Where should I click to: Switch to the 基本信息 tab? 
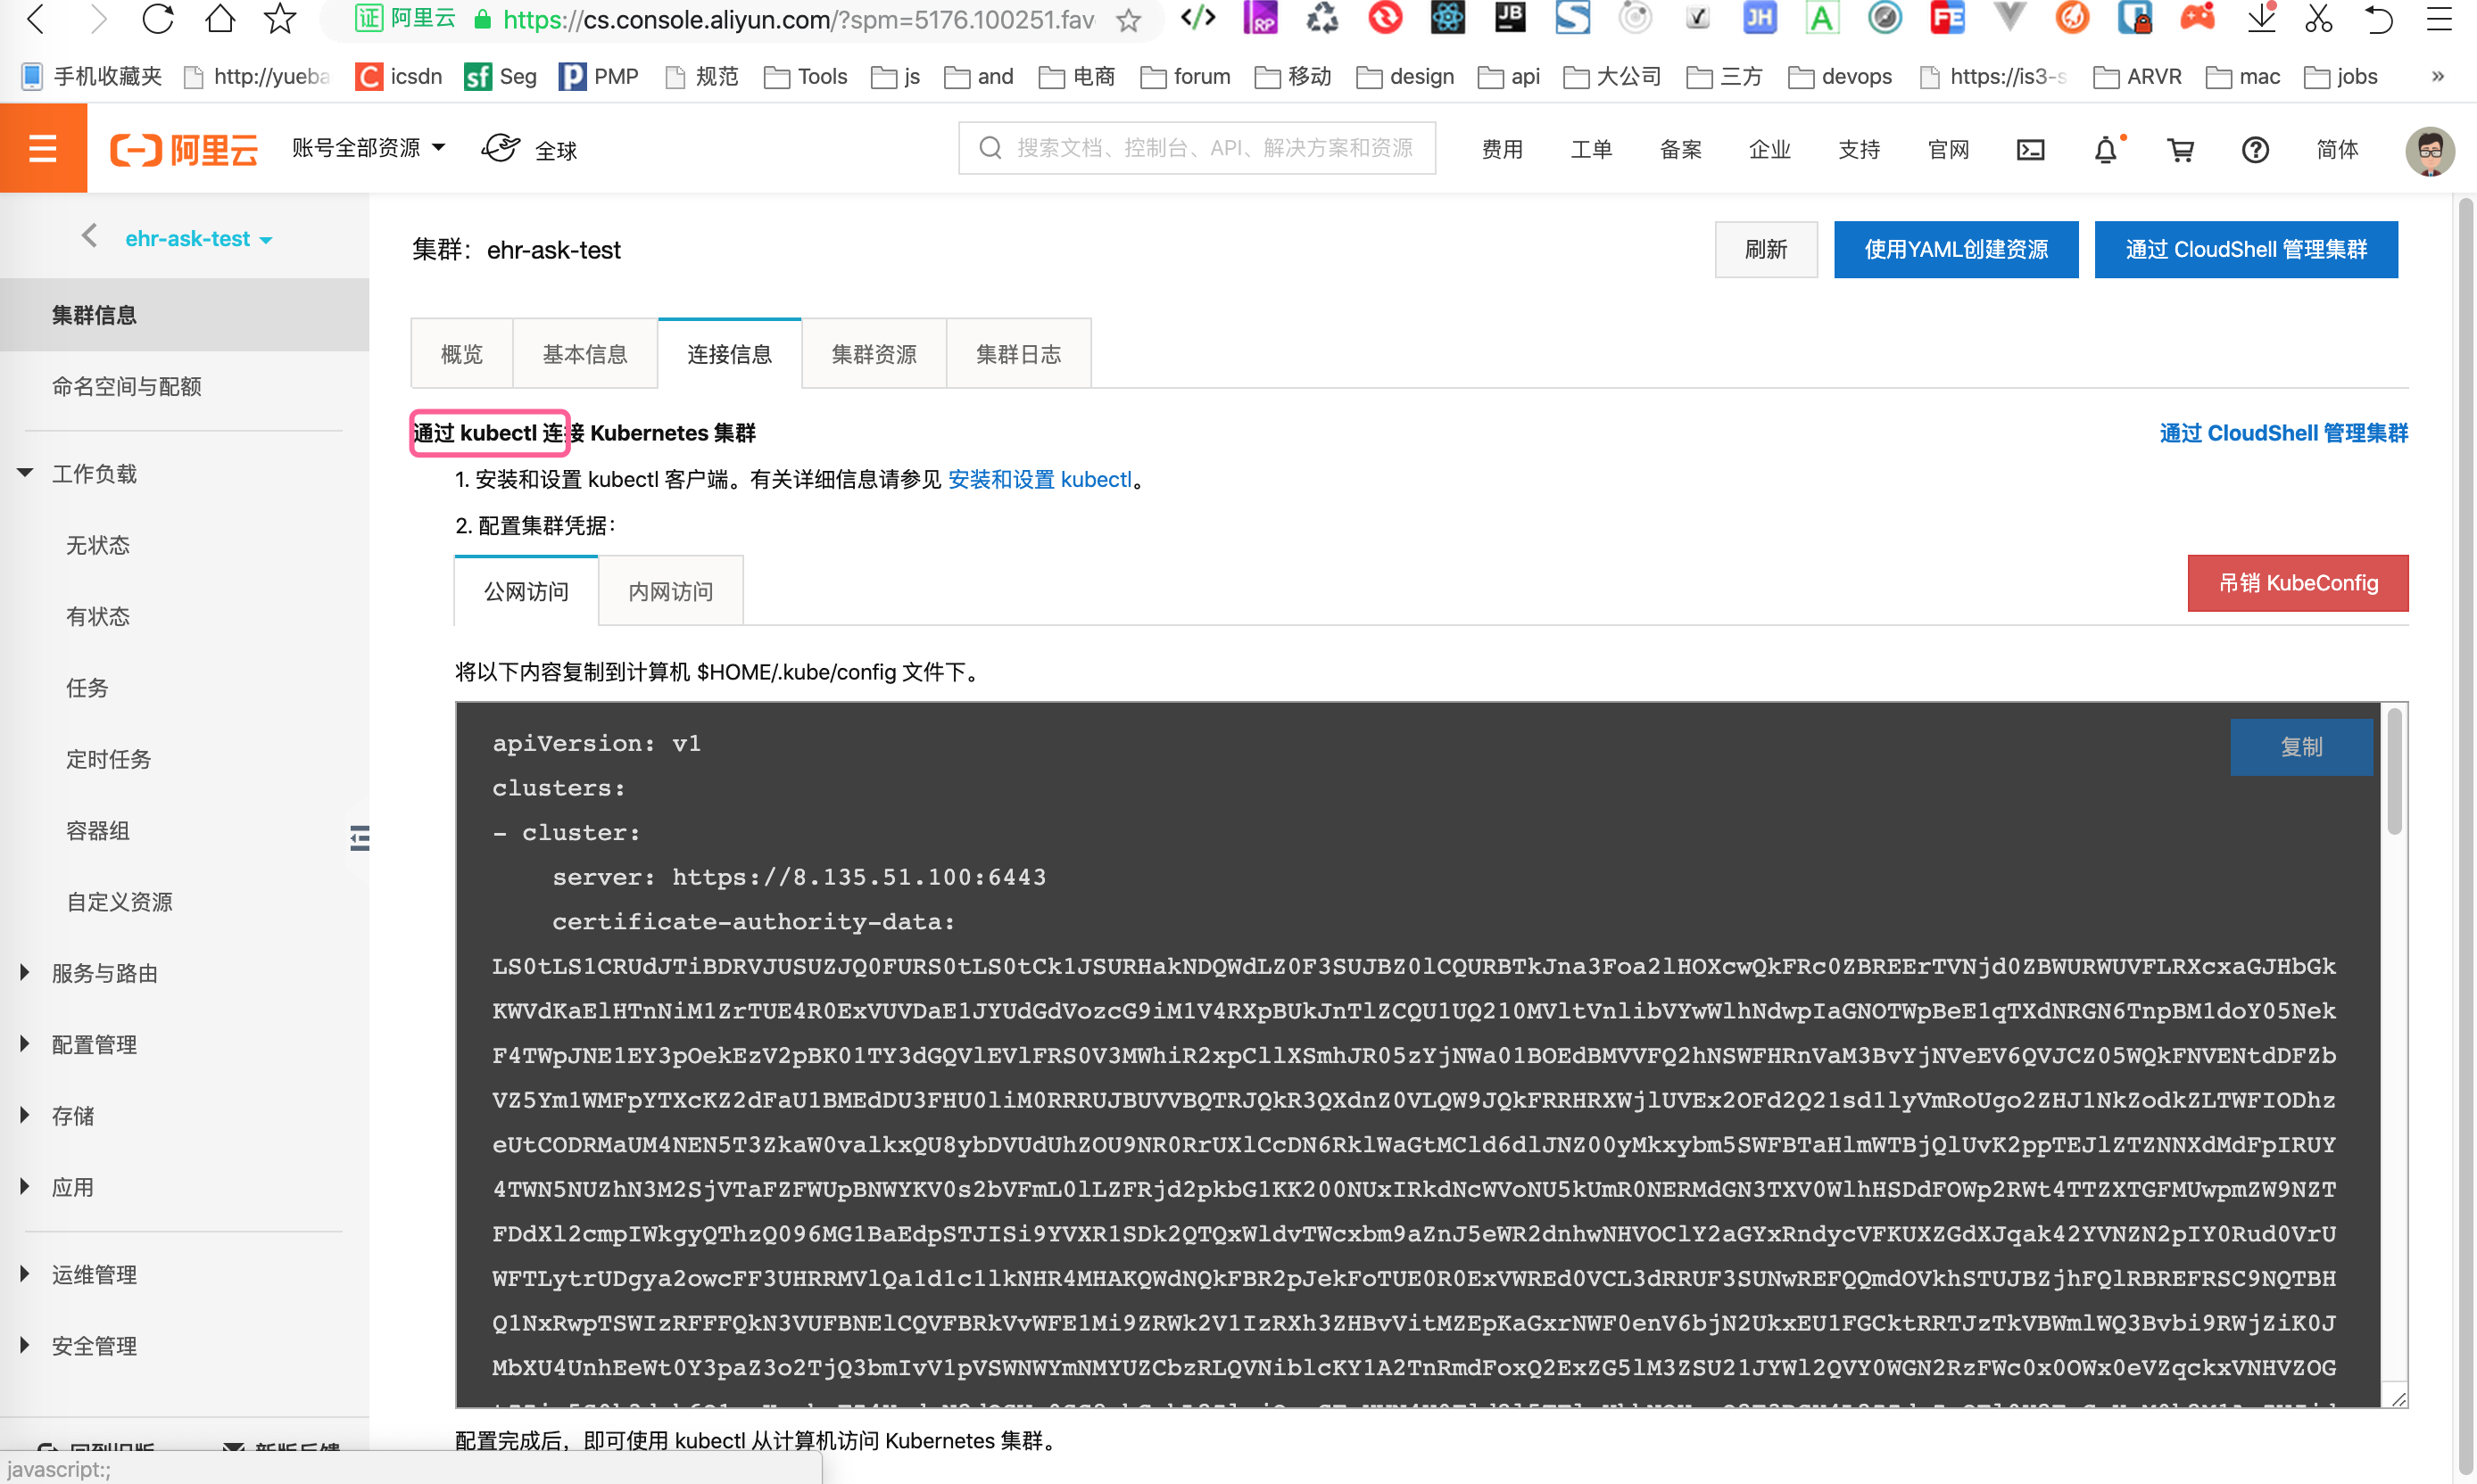[584, 354]
